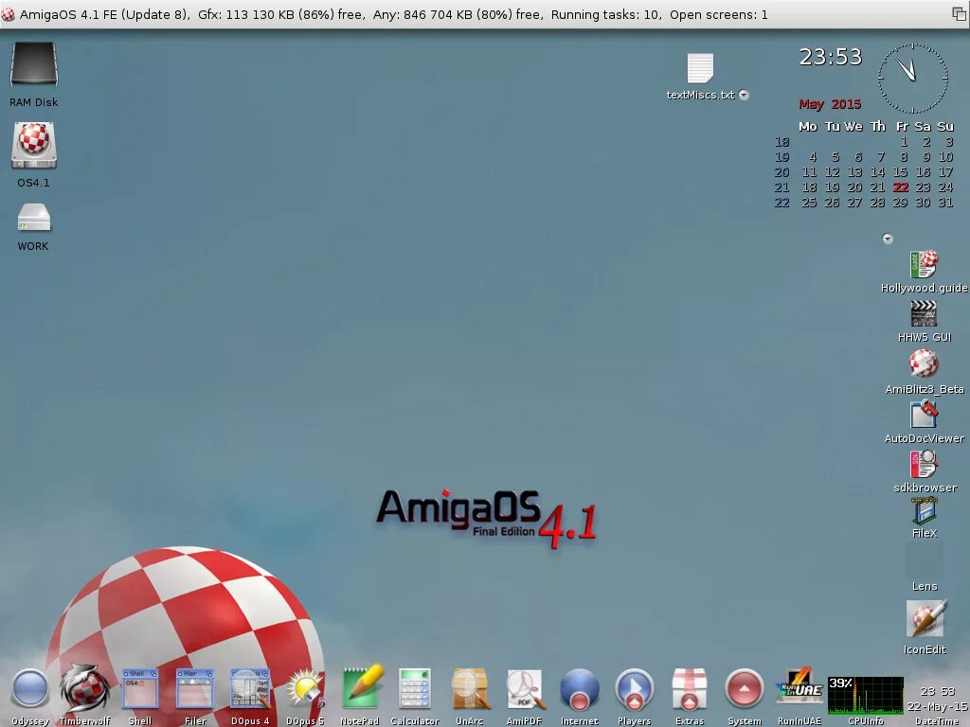Select day 31 in the calendar
The height and width of the screenshot is (727, 970).
tap(946, 203)
